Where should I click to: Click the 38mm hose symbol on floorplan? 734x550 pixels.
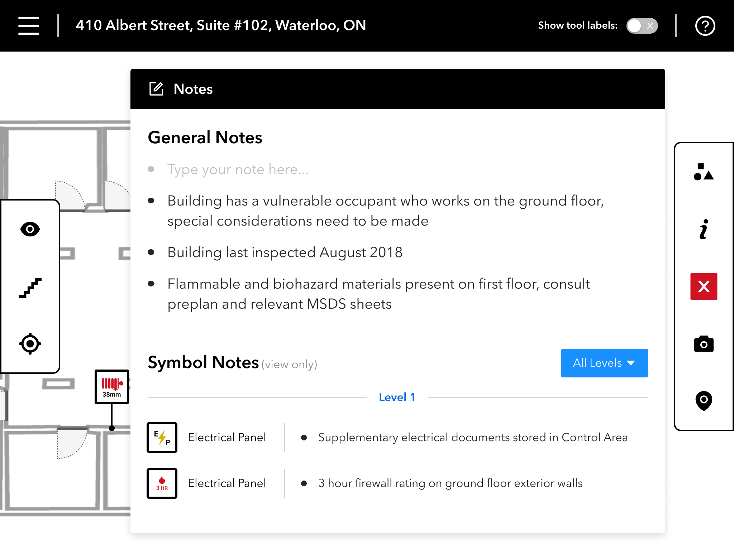click(112, 387)
